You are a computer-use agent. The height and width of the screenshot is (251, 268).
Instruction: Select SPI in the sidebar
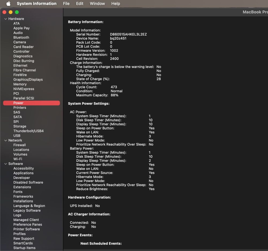16,122
